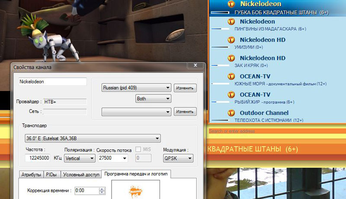Screen dimensions: 346x199
Task: Switch to the Атрибуты tab
Action: [31, 174]
